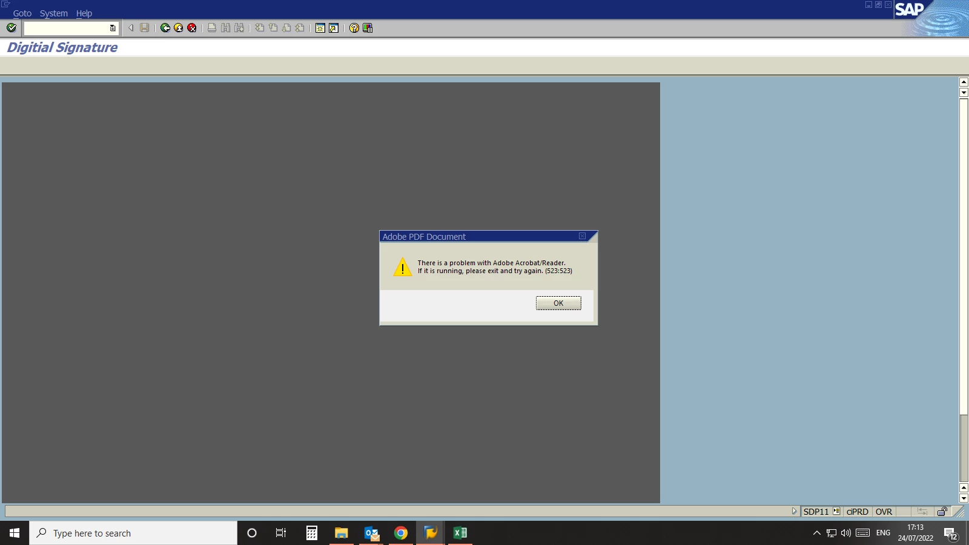Open File Explorer from the taskbar
Screen dimensions: 969x545
click(x=342, y=533)
